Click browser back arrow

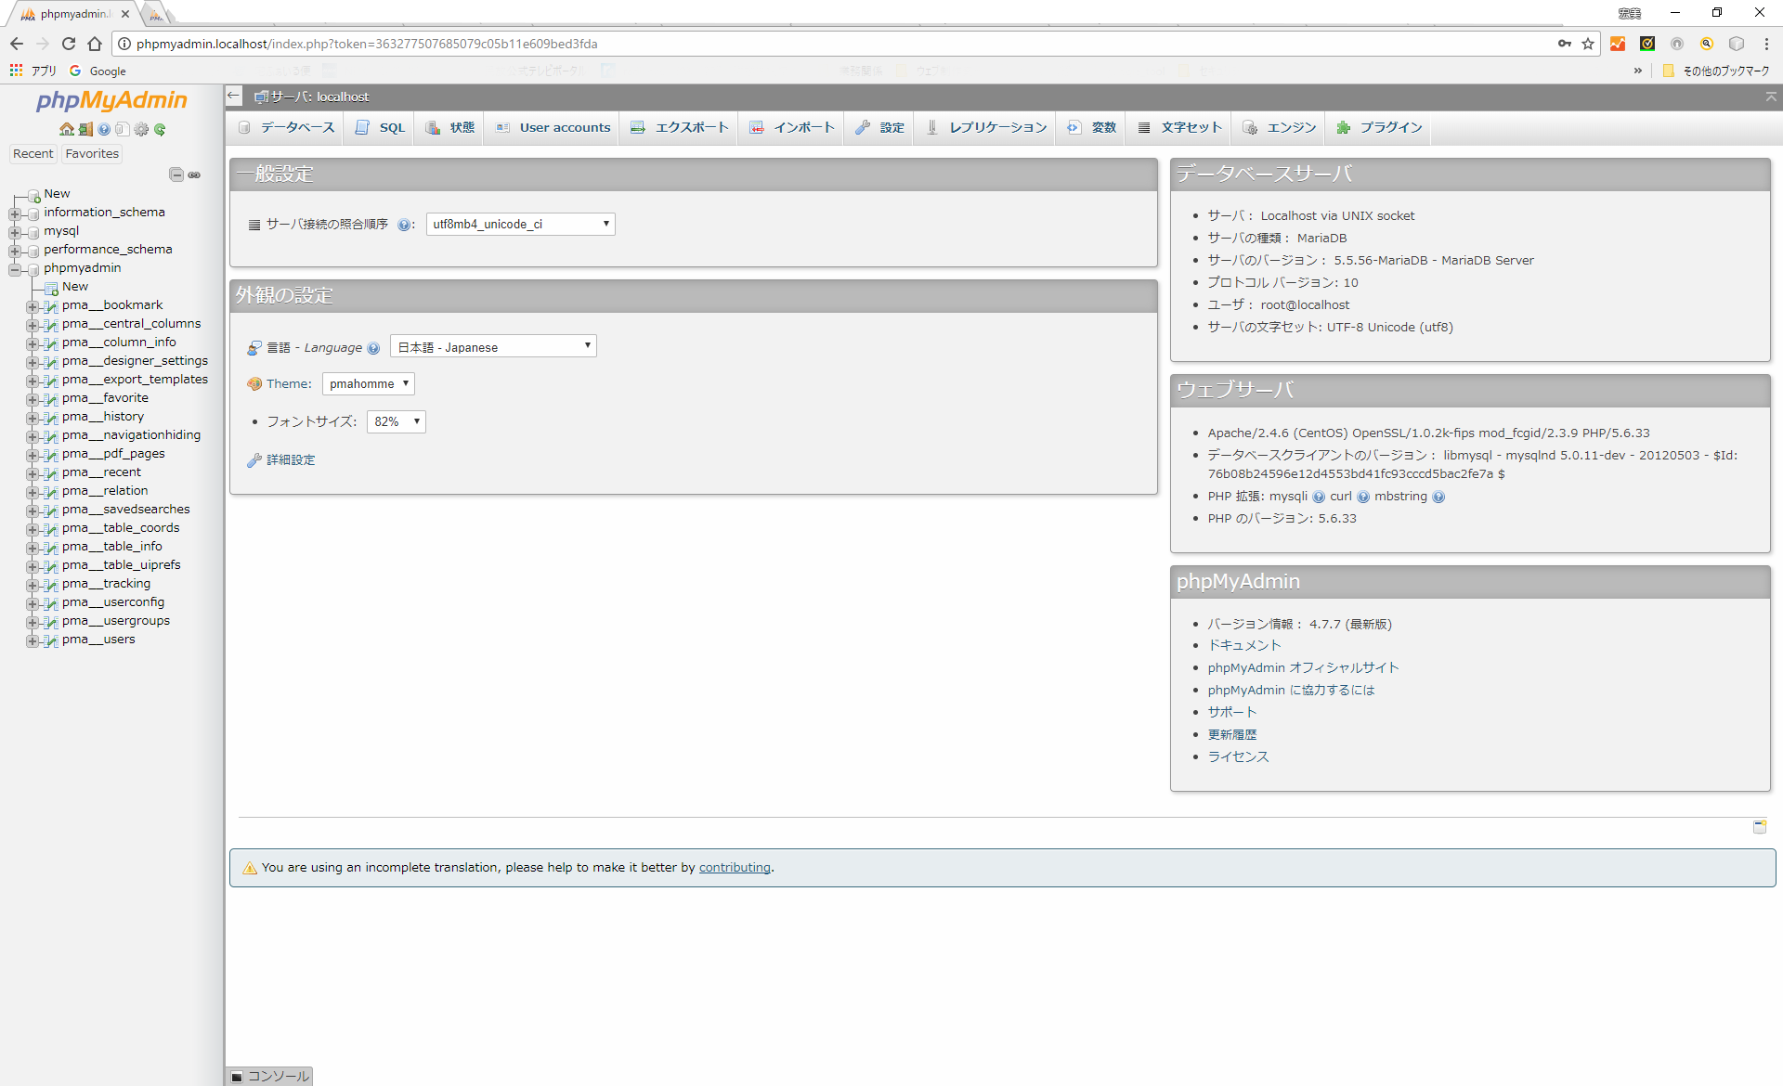17,44
